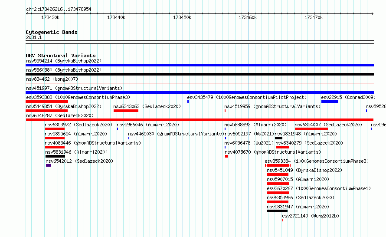Click black bar under nsv5831947
386x237 pixels.
click(277, 211)
